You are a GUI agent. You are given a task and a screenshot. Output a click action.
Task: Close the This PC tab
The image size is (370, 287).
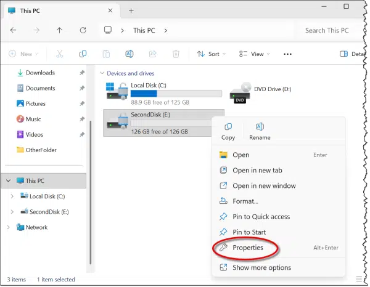tap(110, 10)
